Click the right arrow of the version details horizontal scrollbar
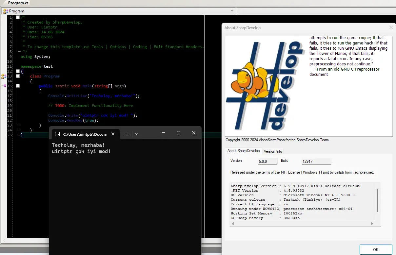Image resolution: width=396 pixels, height=255 pixels. point(372,224)
